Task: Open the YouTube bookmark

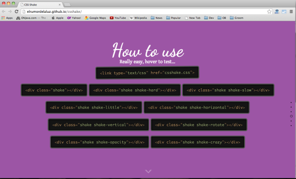Action: [118, 18]
